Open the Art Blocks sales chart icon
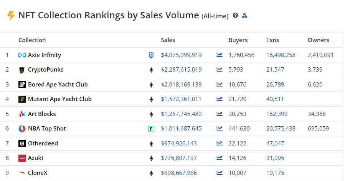Viewport: 345px width, 181px height. pos(220,114)
